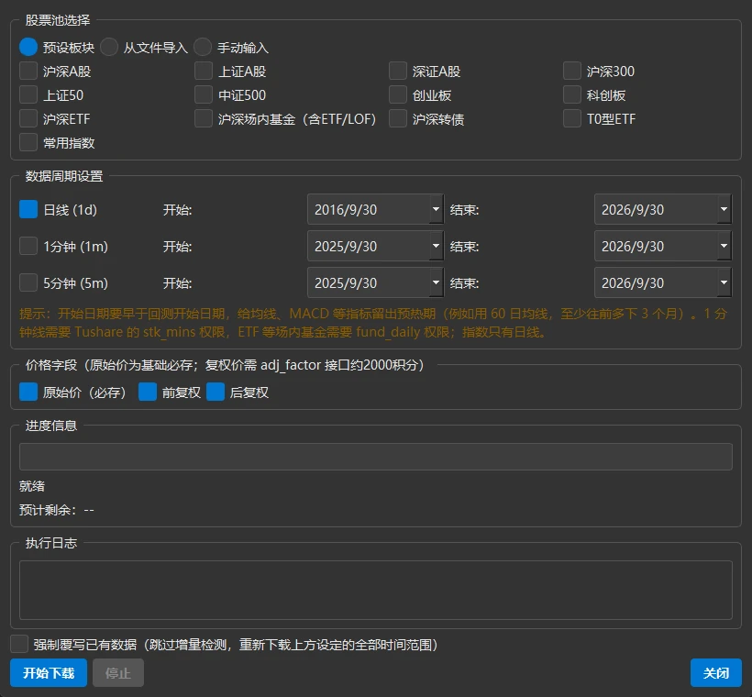The height and width of the screenshot is (697, 752).
Task: Toggle the 原始价（必存） checkbox
Action: [x=28, y=392]
